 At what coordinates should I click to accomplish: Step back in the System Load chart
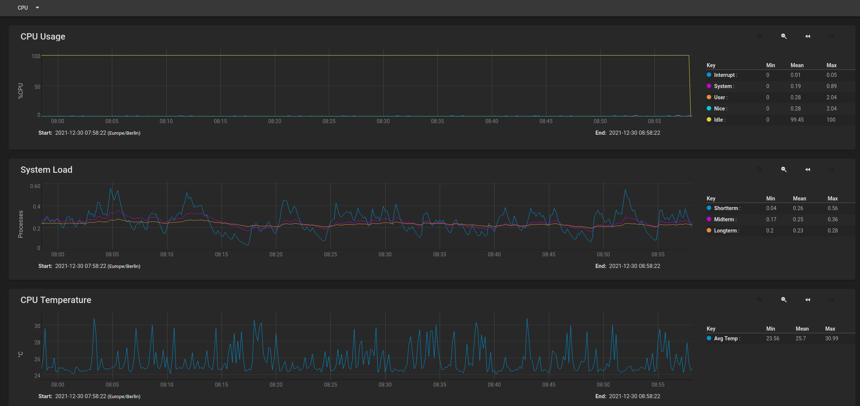(807, 169)
